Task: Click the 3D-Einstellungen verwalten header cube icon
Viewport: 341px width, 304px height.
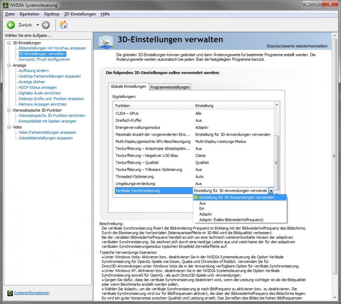Action: [106, 41]
